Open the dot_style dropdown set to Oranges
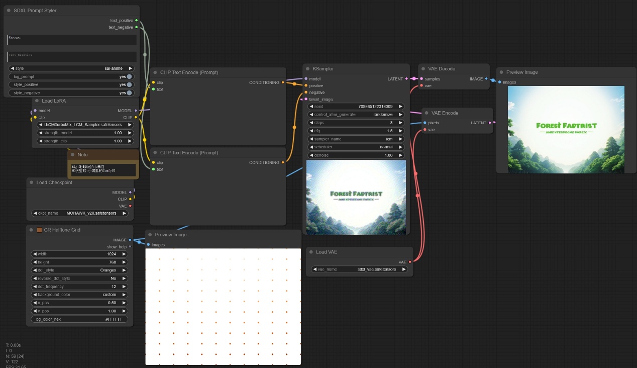 coord(79,270)
